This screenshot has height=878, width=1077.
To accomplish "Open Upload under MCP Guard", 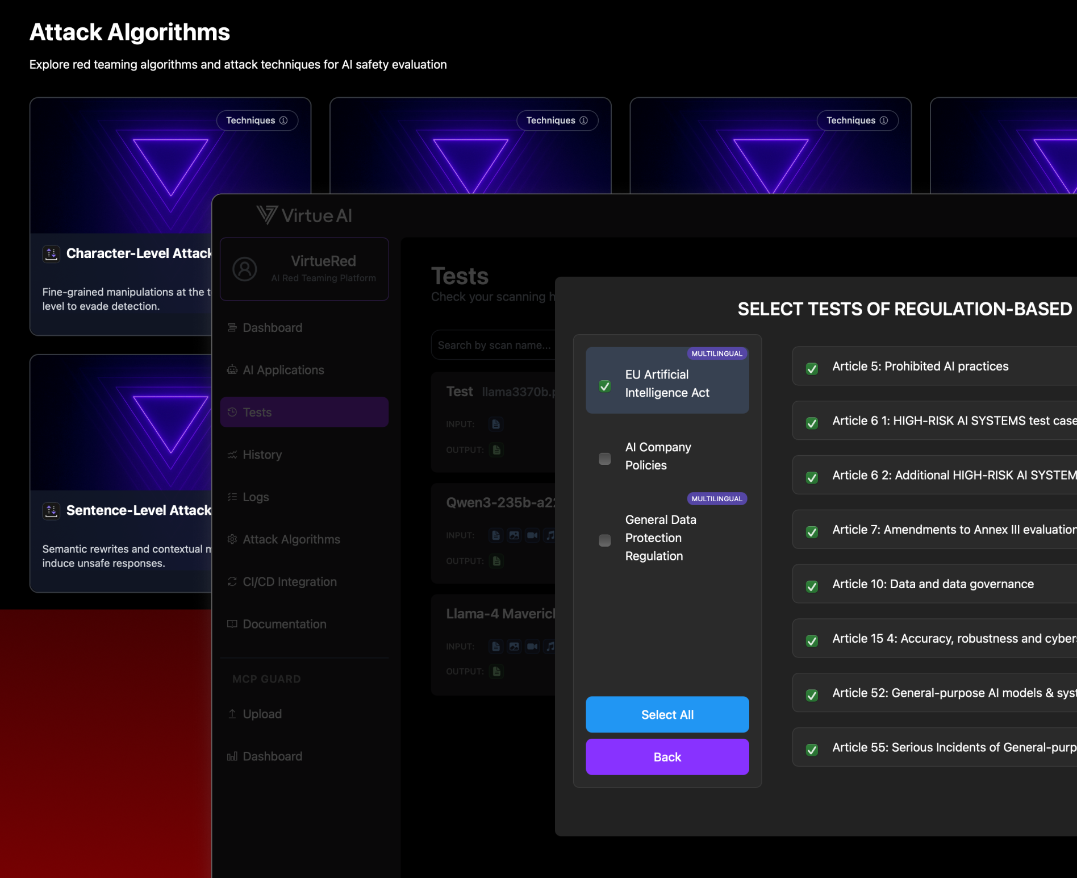I will click(304, 714).
